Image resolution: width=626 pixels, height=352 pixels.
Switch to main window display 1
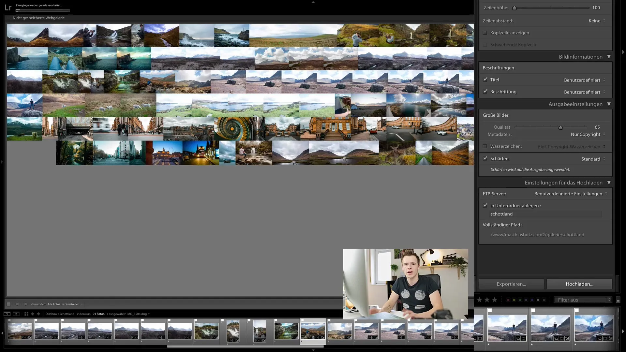click(7, 314)
